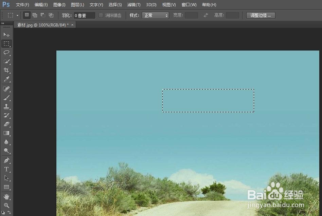Select the Spot Healing Brush tool
This screenshot has height=216, width=322.
(6, 89)
